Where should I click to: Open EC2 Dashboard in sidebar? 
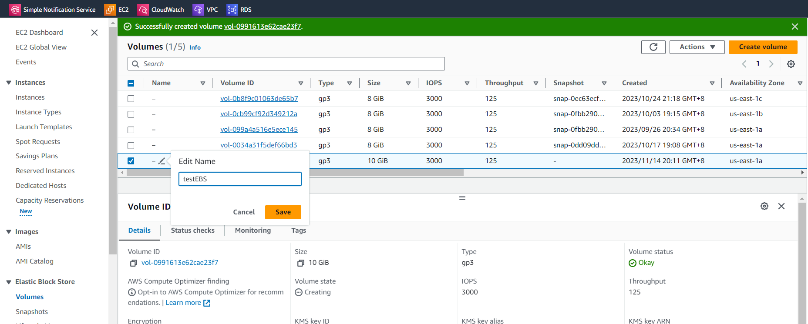[x=39, y=33]
